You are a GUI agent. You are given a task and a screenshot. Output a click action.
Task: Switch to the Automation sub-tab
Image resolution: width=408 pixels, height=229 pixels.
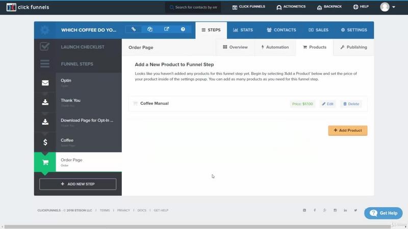point(275,47)
